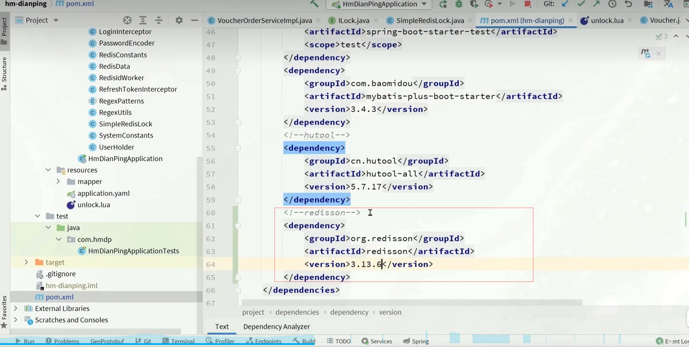
Task: Stop the running application with the red square
Action: coord(527,4)
